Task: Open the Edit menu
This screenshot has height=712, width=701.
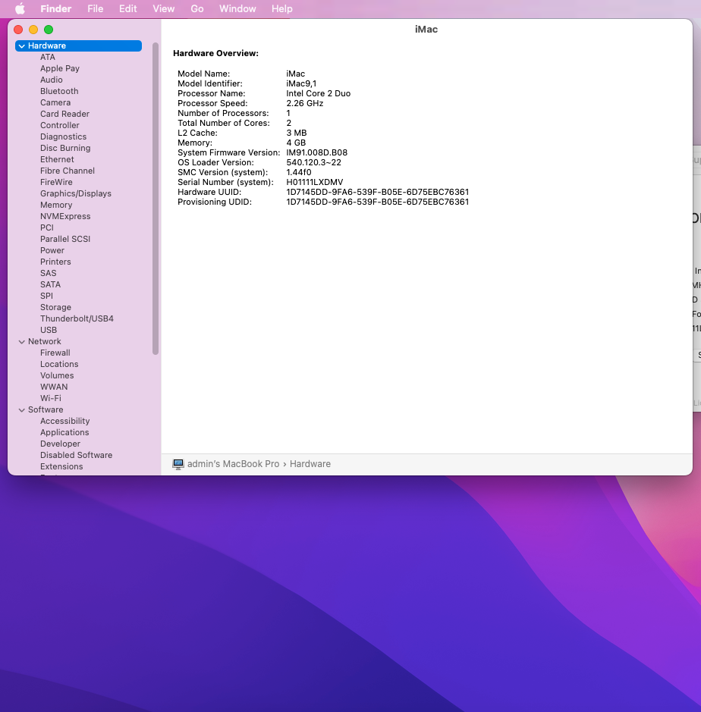Action: tap(127, 8)
